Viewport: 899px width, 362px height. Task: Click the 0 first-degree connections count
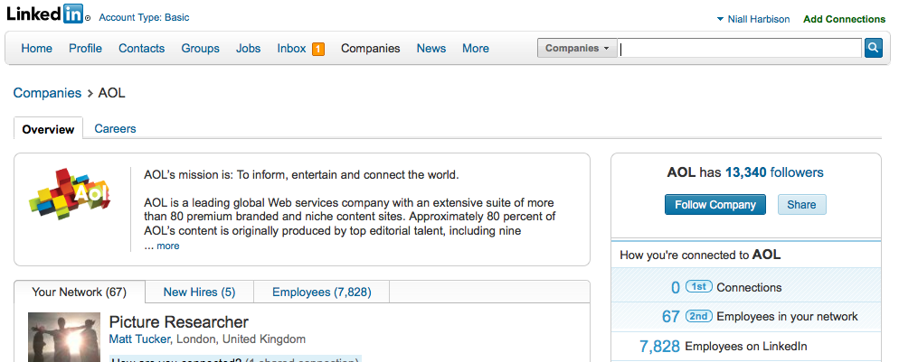[x=676, y=288]
